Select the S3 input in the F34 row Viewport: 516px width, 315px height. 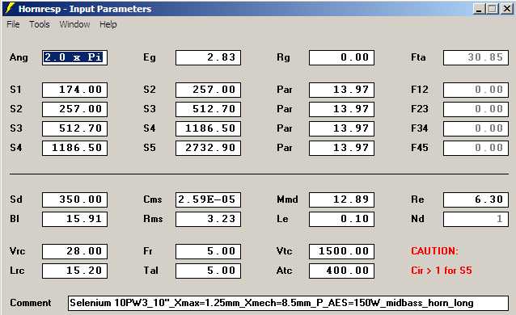[74, 128]
